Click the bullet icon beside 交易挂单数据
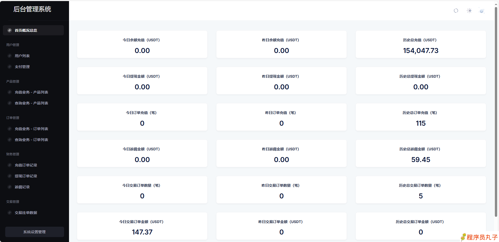499x242 pixels. pyautogui.click(x=10, y=213)
